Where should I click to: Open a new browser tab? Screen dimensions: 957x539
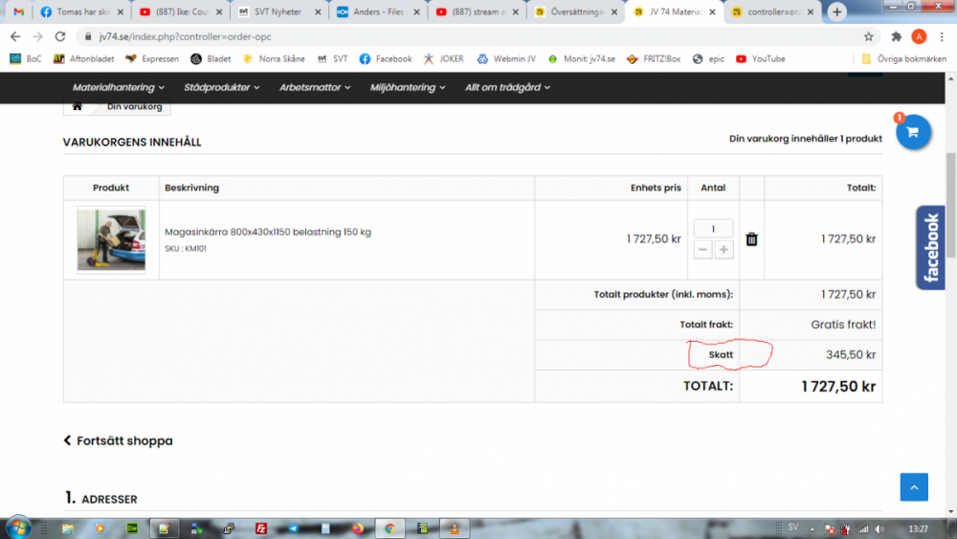pos(836,11)
